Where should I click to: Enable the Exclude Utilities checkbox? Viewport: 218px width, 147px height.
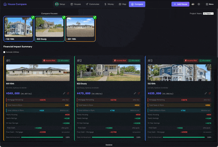pos(4,52)
